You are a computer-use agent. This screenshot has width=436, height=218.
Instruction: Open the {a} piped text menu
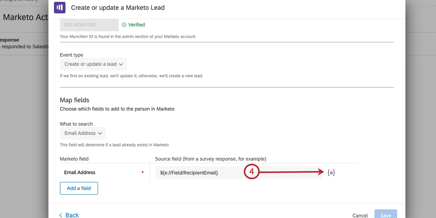(331, 172)
